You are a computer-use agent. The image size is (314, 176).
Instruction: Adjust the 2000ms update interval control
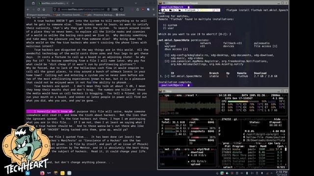point(276,95)
